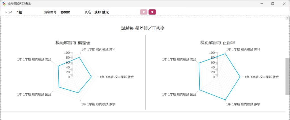Click the previous student arrow button
Viewport: 290px width, 120px height.
coord(144,12)
